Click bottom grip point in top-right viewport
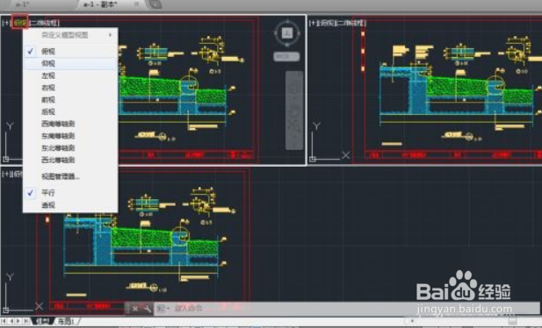 [363, 68]
